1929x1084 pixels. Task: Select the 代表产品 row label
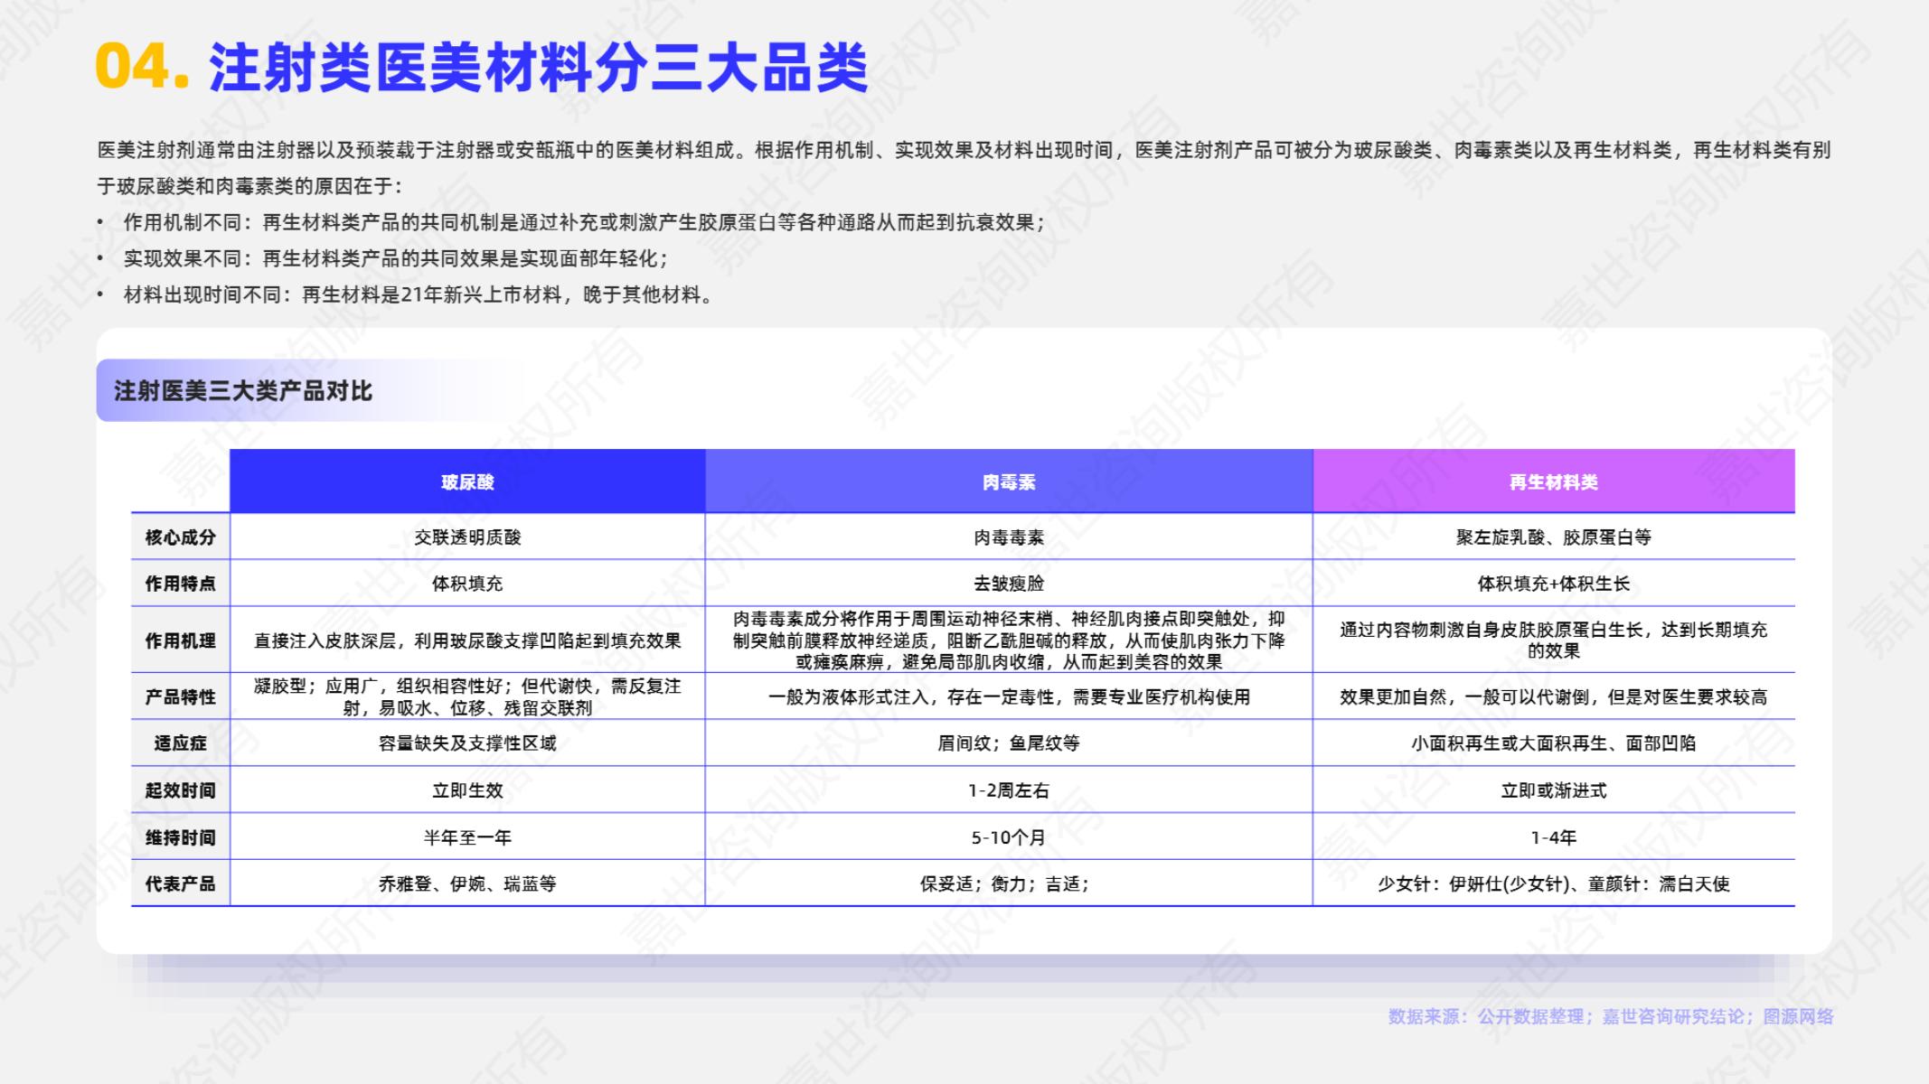click(181, 883)
